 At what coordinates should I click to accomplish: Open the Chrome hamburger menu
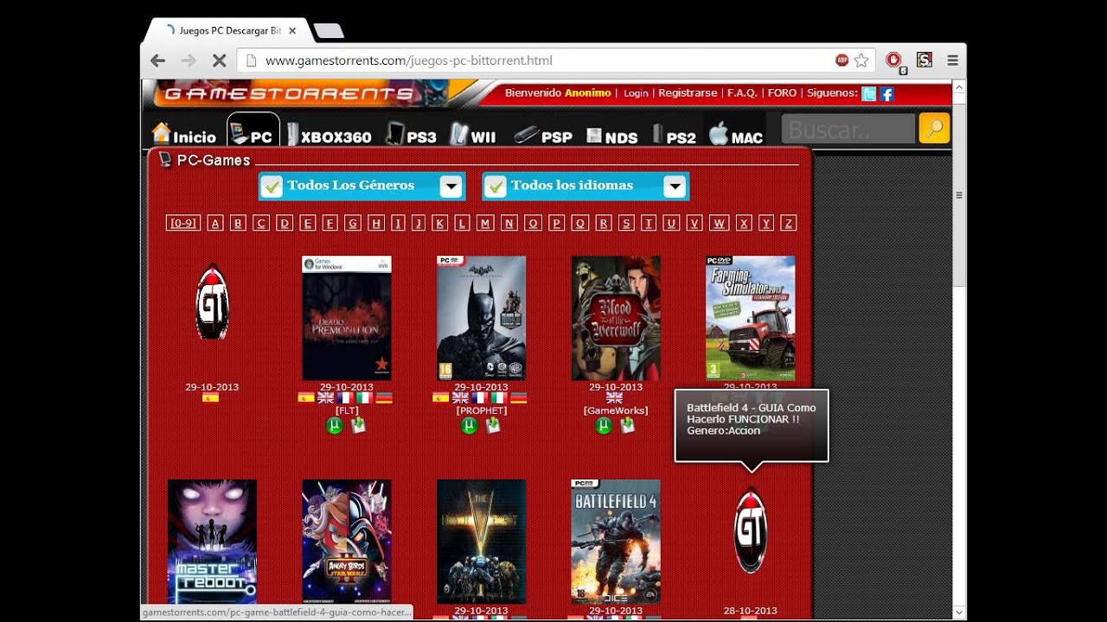click(952, 60)
